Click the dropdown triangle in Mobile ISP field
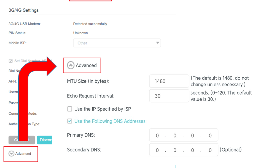Image resolution: width=277 pixels, height=168 pixels. pos(157,43)
